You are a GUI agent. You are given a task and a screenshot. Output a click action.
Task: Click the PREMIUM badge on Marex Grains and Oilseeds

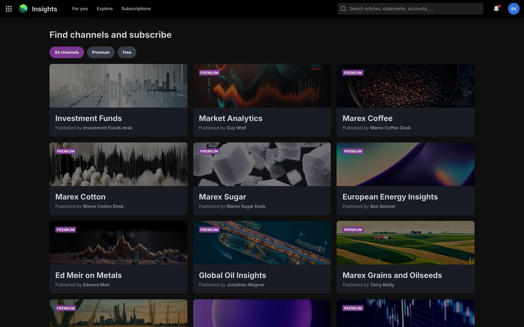[x=353, y=230]
